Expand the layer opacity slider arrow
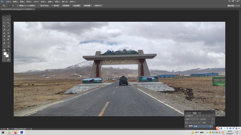The height and width of the screenshot is (135, 241). (x=213, y=119)
